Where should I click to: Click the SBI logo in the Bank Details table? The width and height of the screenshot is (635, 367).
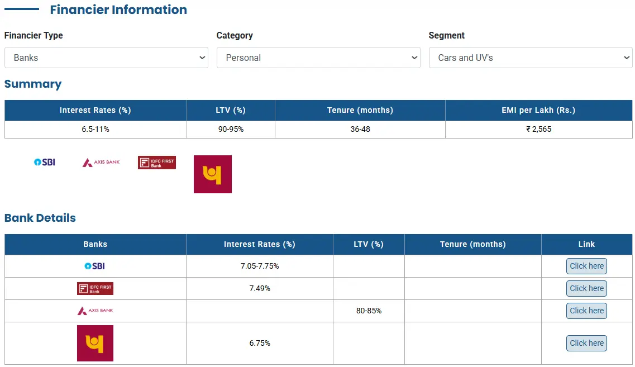[x=95, y=266]
